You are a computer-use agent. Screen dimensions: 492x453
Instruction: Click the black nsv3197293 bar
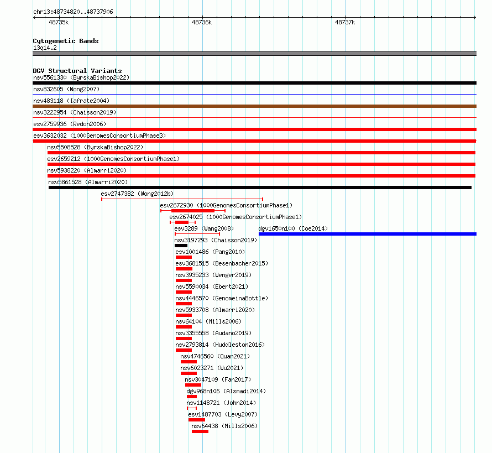(x=181, y=246)
